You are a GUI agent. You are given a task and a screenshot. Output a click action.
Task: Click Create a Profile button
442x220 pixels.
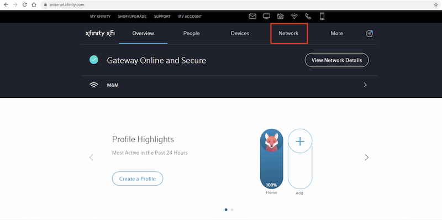tap(138, 179)
